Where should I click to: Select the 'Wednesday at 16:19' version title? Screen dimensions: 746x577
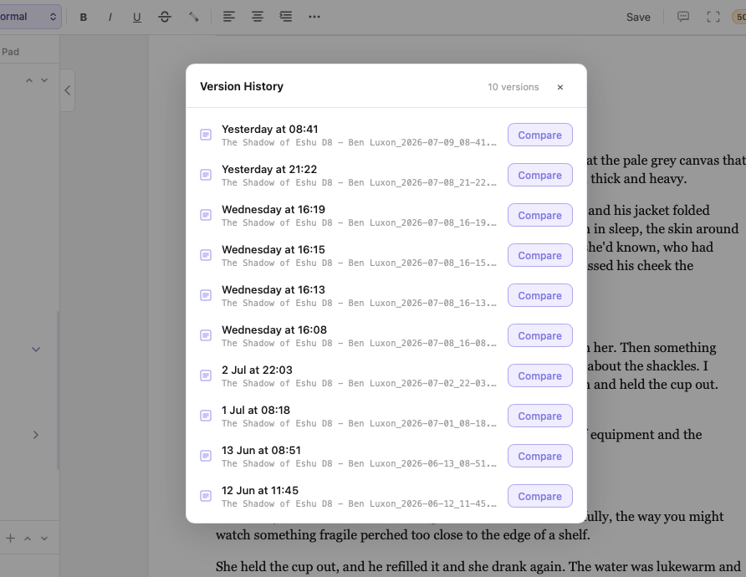tap(273, 209)
